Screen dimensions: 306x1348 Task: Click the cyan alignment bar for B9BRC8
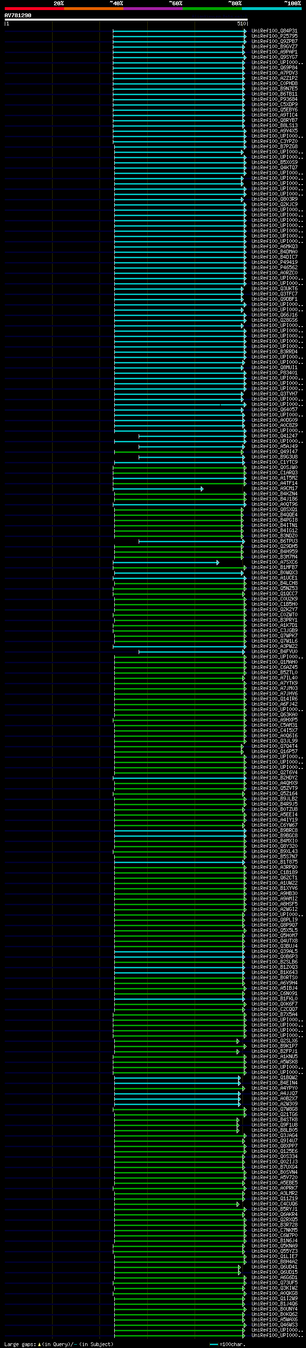click(x=180, y=831)
